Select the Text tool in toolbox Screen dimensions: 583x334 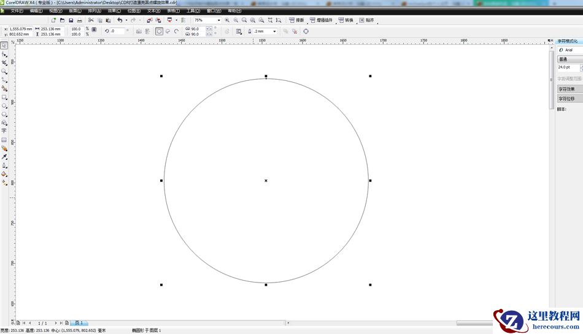pyautogui.click(x=4, y=131)
